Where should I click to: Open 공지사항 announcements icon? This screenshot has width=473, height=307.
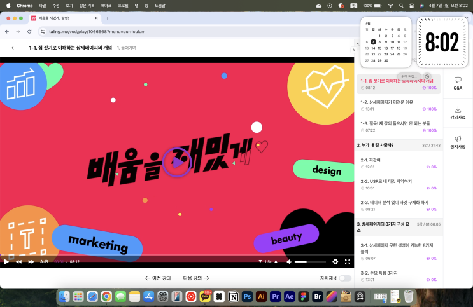(x=458, y=141)
